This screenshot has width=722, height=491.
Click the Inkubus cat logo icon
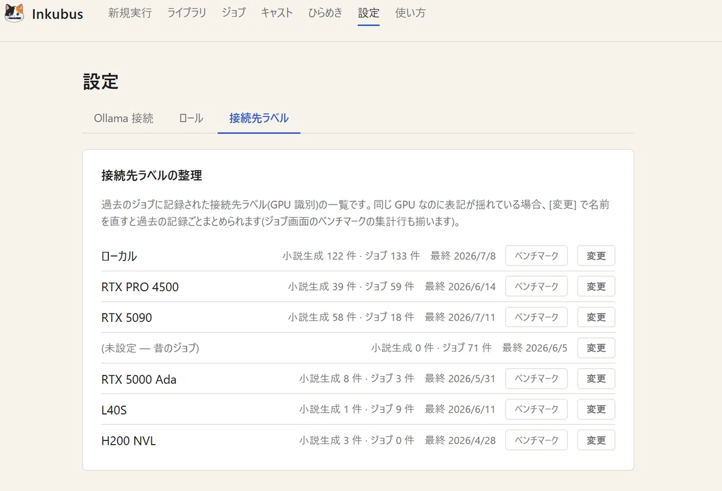click(14, 13)
